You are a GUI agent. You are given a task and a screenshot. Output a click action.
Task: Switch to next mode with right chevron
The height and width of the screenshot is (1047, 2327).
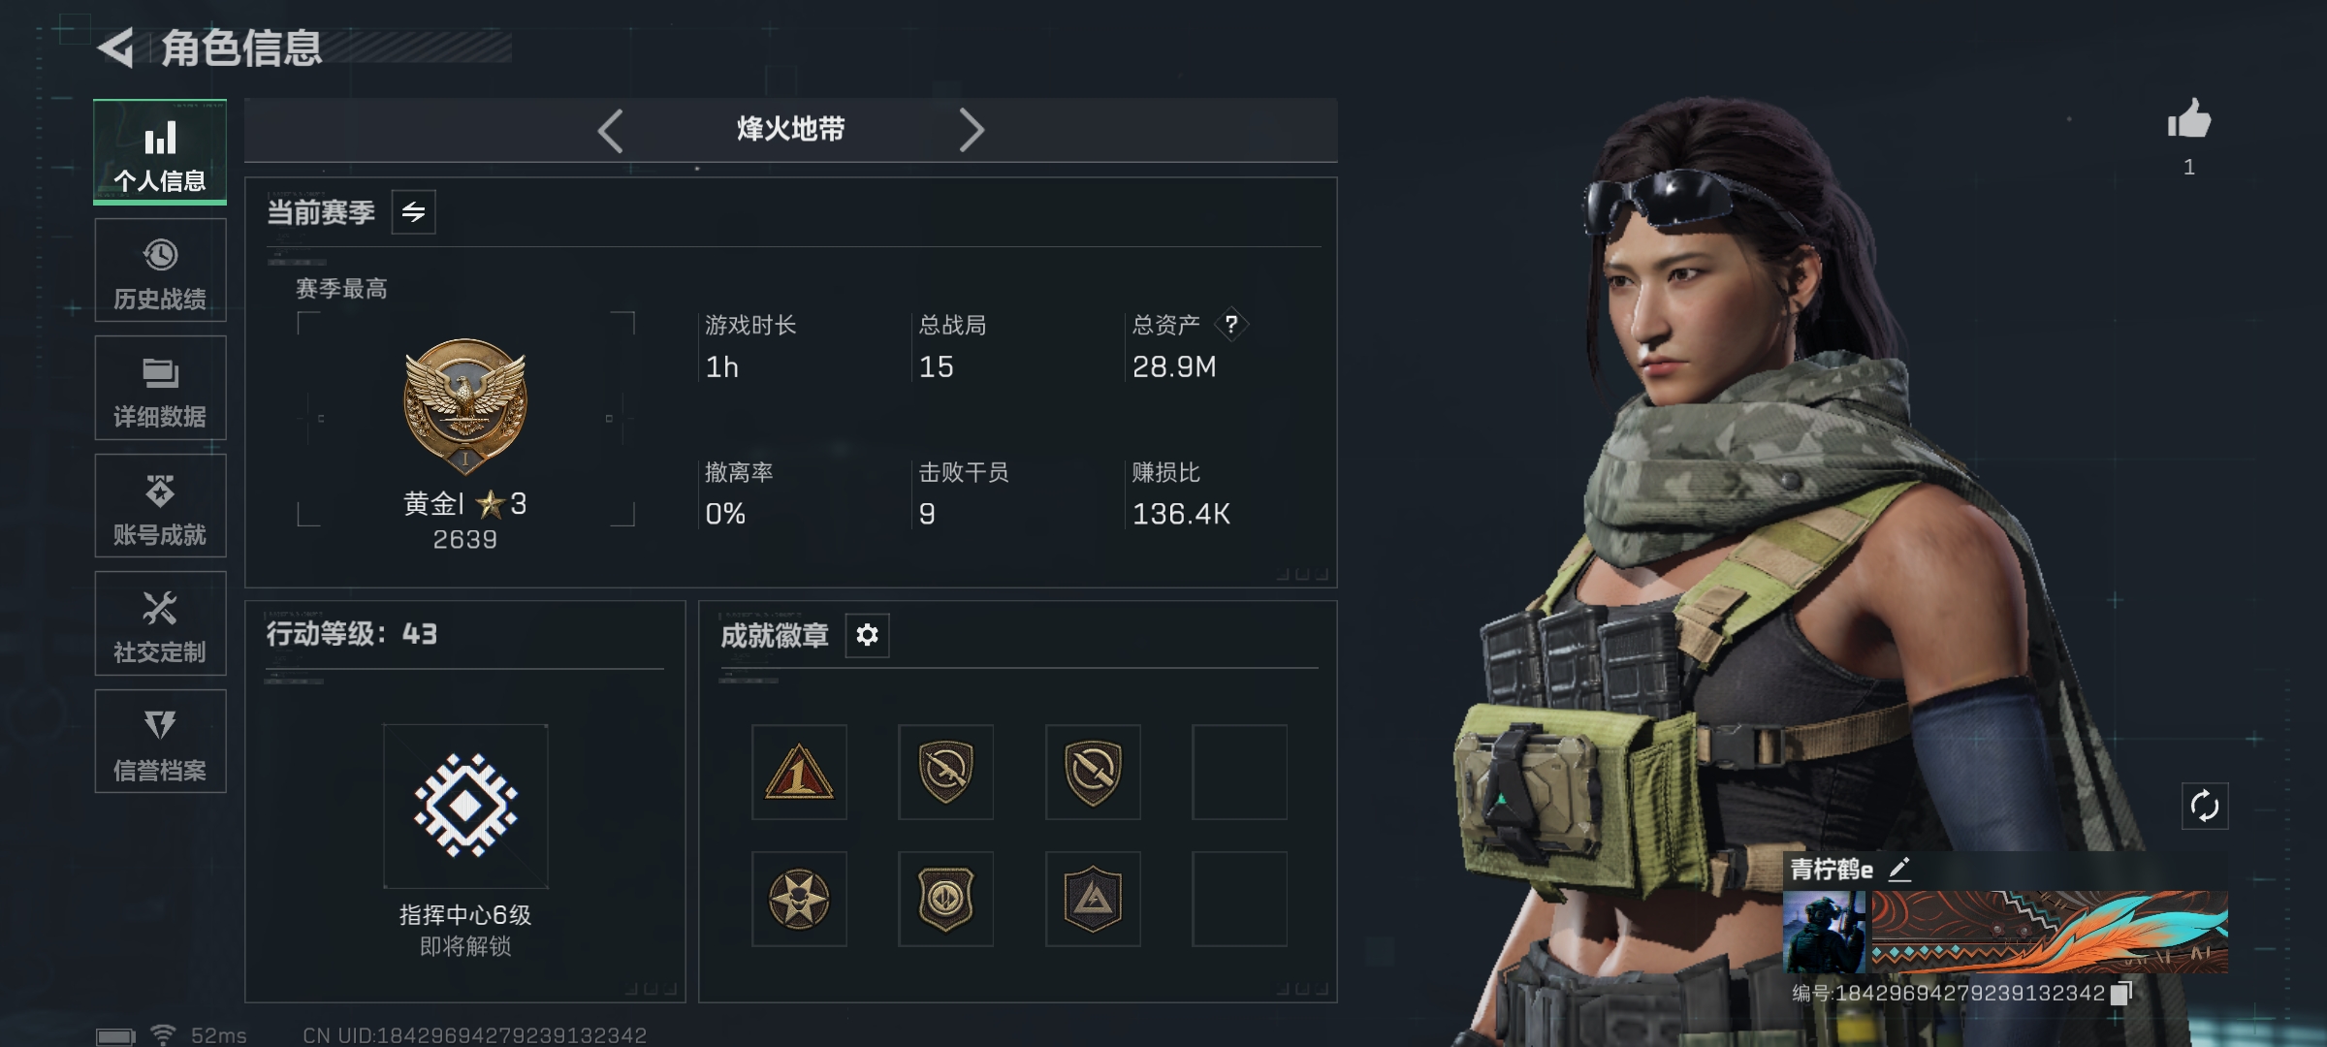coord(972,130)
